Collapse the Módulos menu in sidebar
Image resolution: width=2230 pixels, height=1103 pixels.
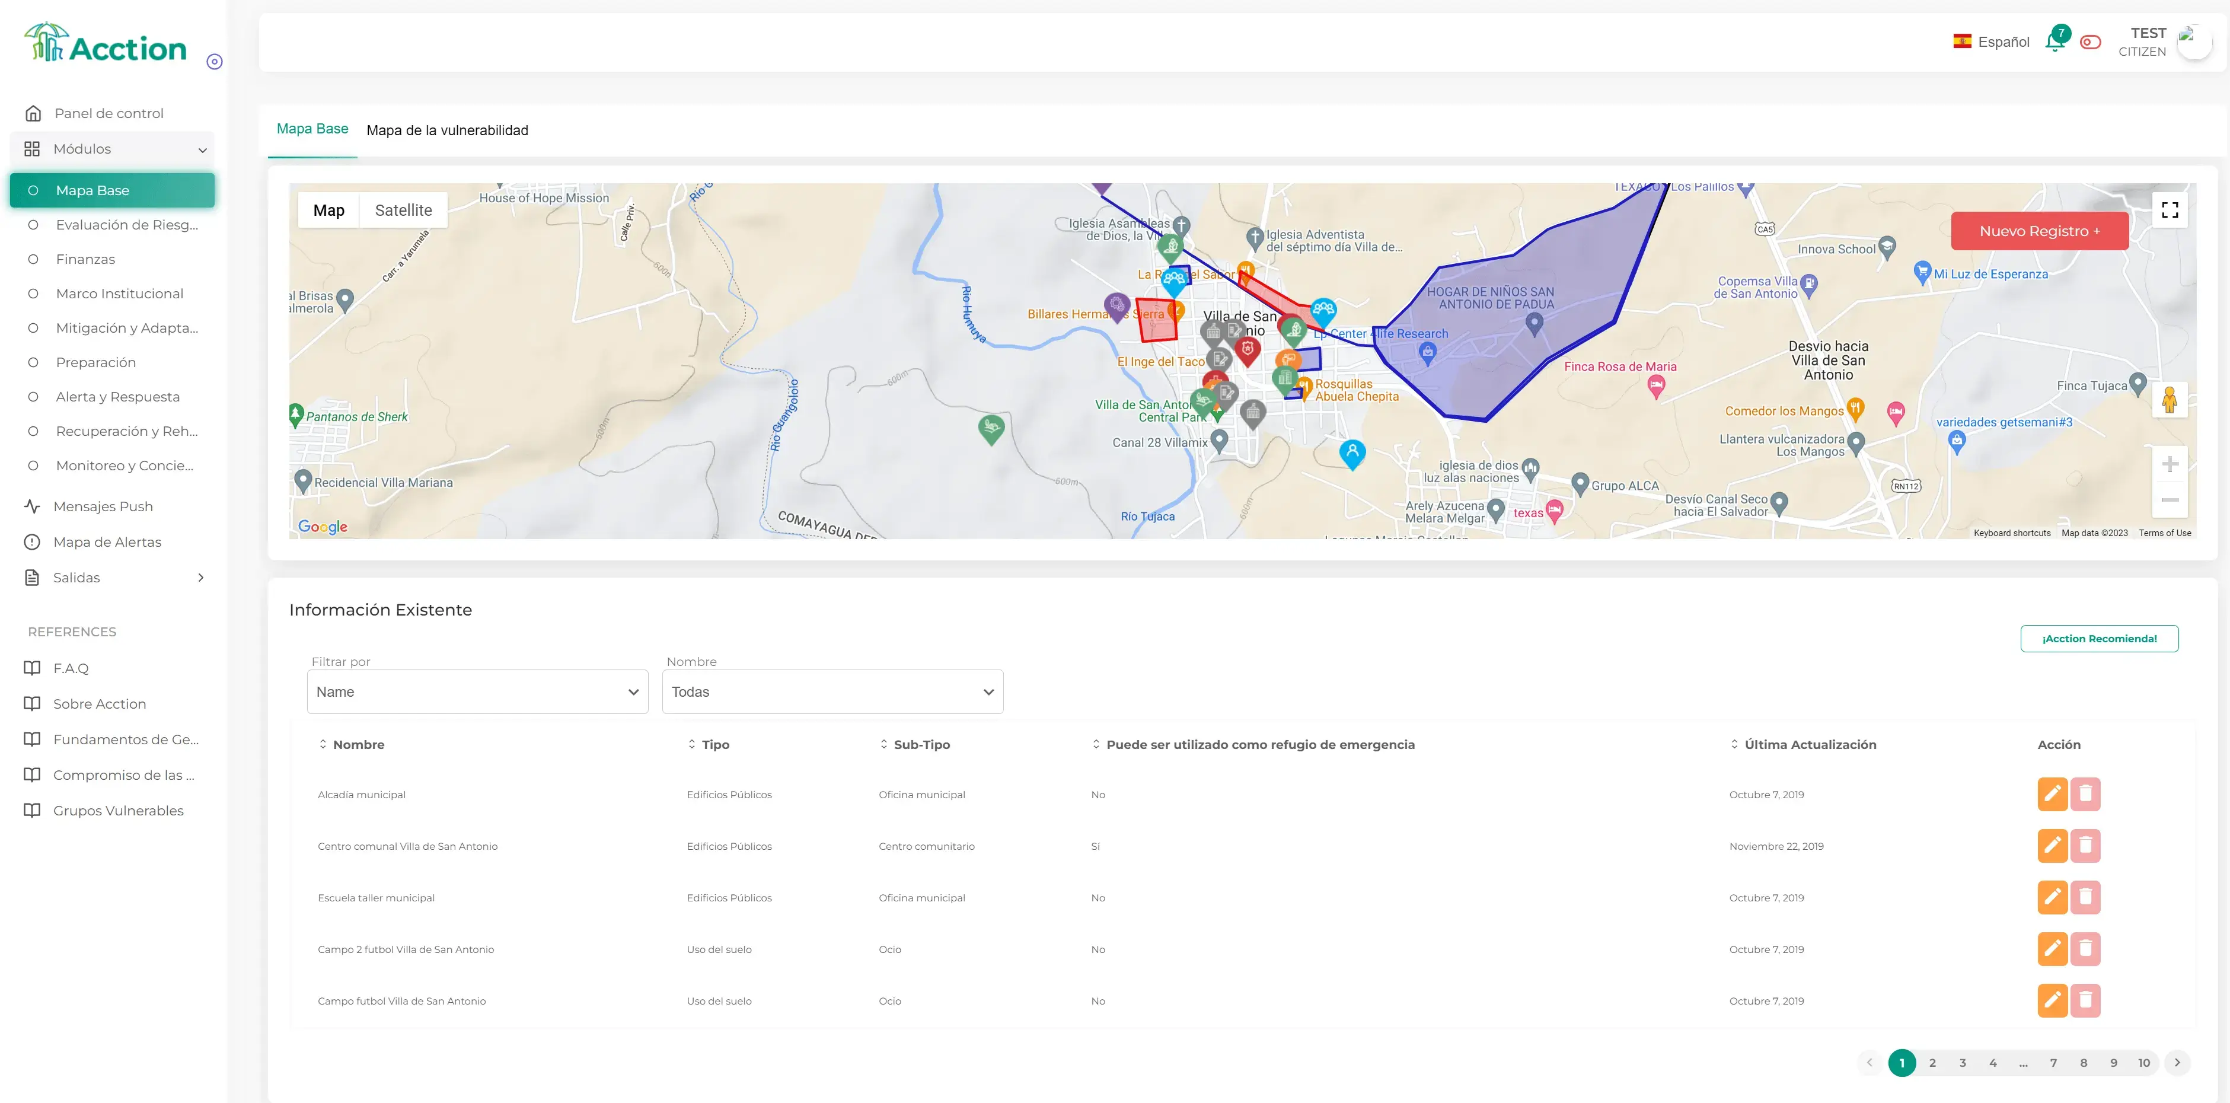click(x=203, y=149)
